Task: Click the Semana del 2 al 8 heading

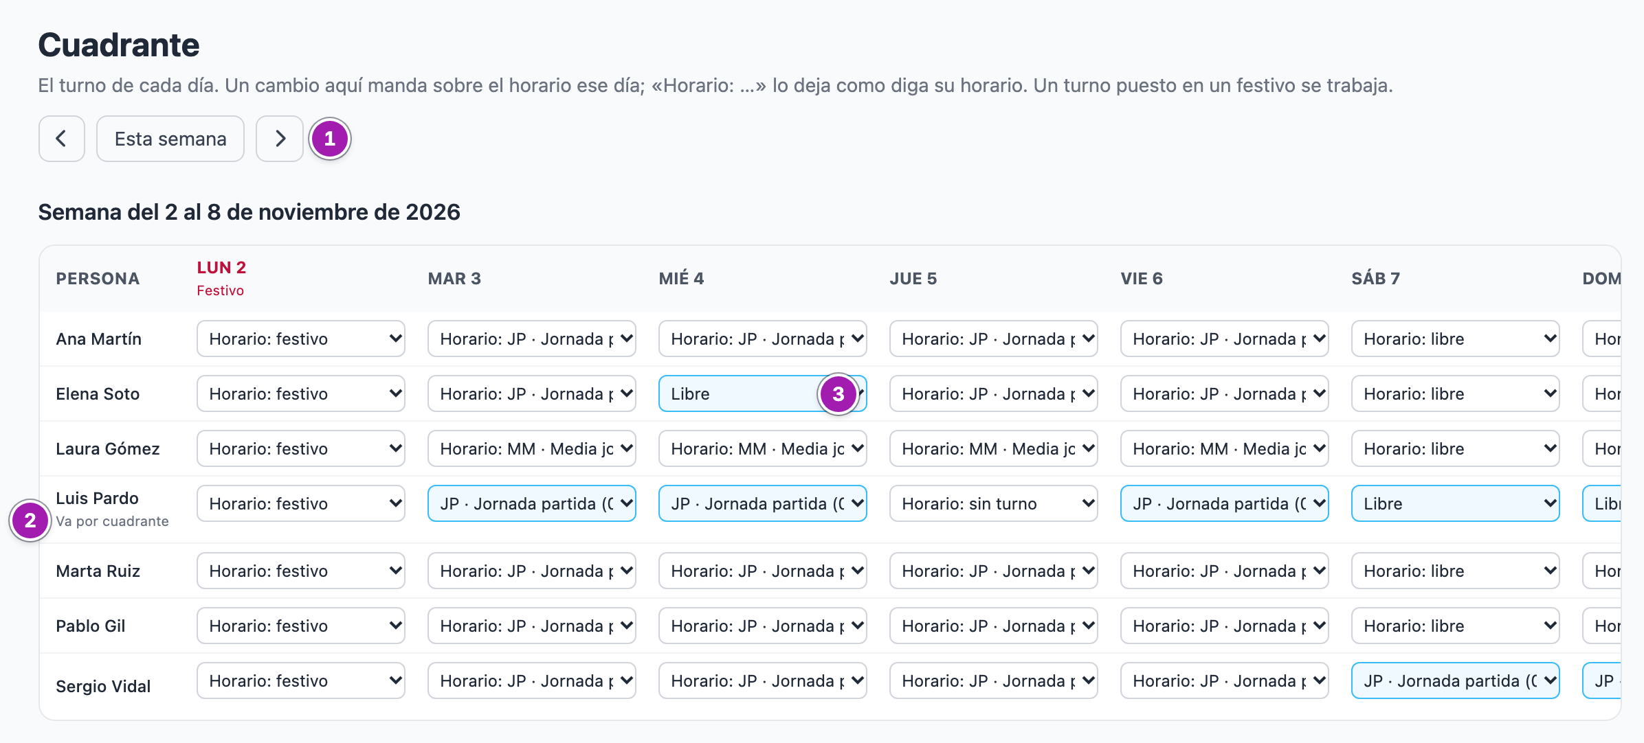Action: pos(249,212)
